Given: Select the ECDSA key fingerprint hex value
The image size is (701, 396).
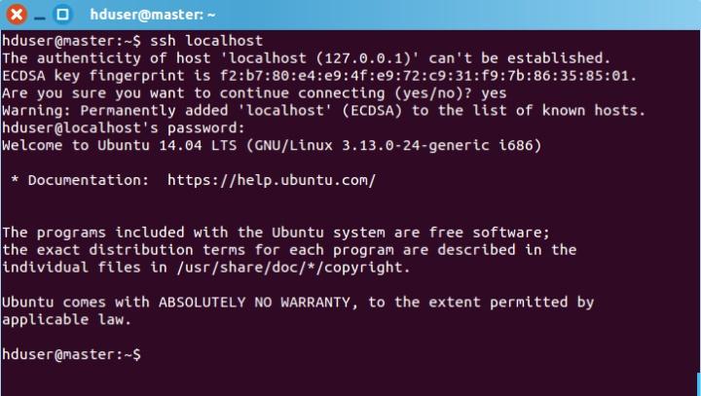Looking at the screenshot, I should point(424,76).
